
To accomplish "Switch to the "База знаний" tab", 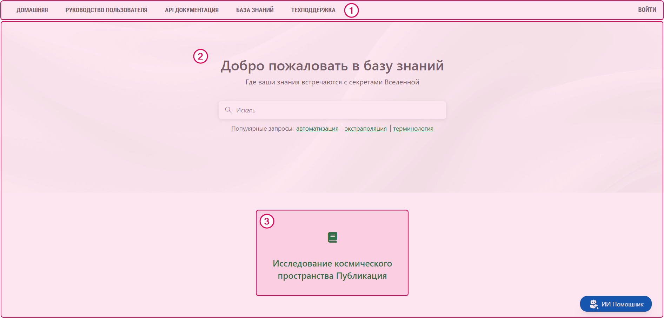I will point(255,9).
